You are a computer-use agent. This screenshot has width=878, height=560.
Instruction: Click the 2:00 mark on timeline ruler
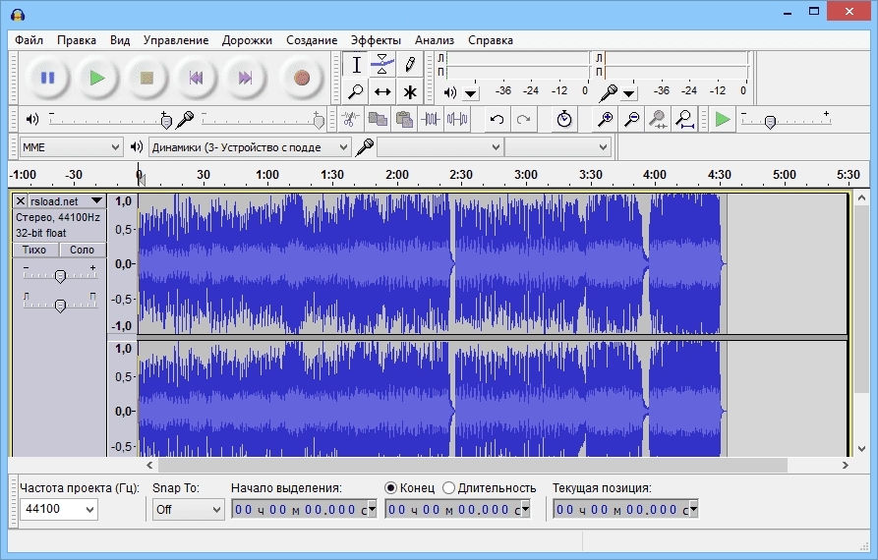coord(397,175)
